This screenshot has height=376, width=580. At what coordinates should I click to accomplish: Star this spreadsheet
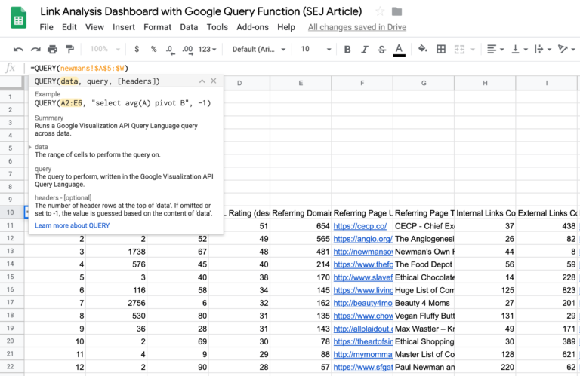click(x=380, y=11)
